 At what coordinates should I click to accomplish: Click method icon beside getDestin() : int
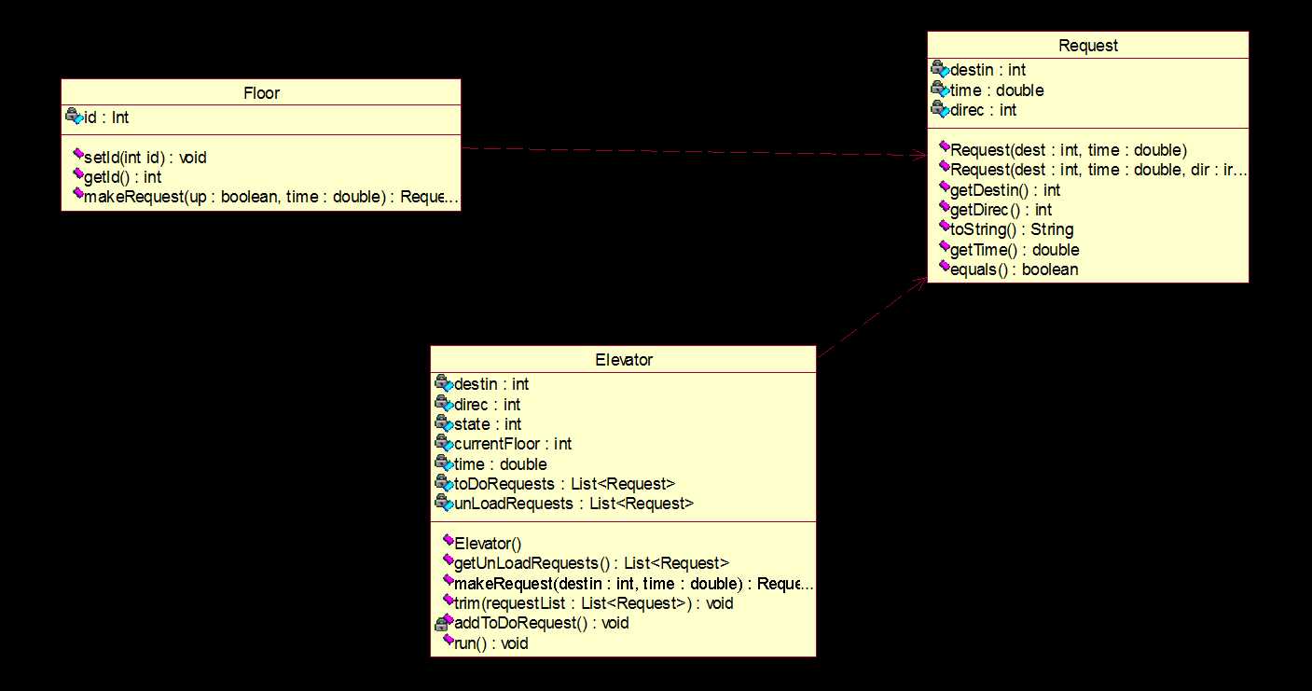pos(943,187)
